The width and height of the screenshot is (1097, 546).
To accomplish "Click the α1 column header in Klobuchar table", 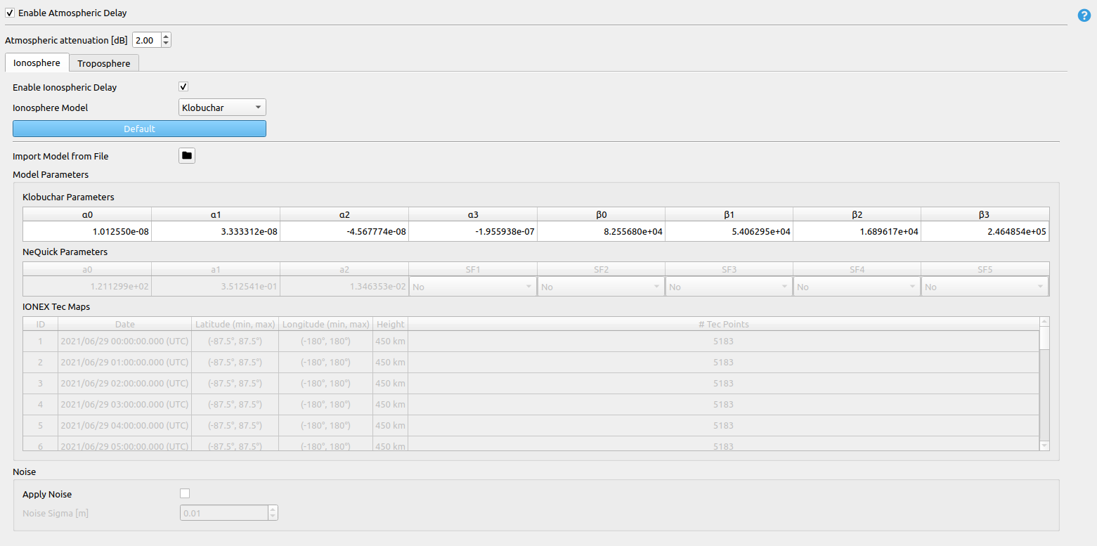I will [x=216, y=214].
